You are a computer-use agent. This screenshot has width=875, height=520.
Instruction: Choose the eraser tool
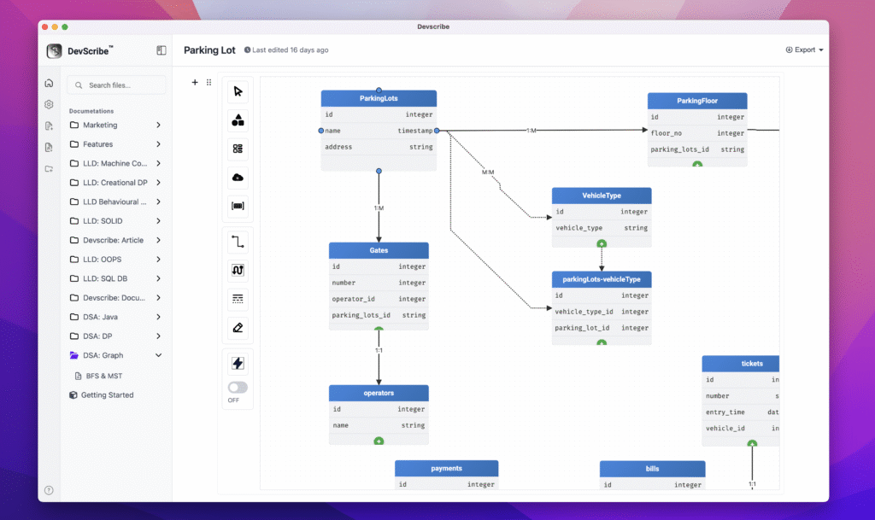238,327
